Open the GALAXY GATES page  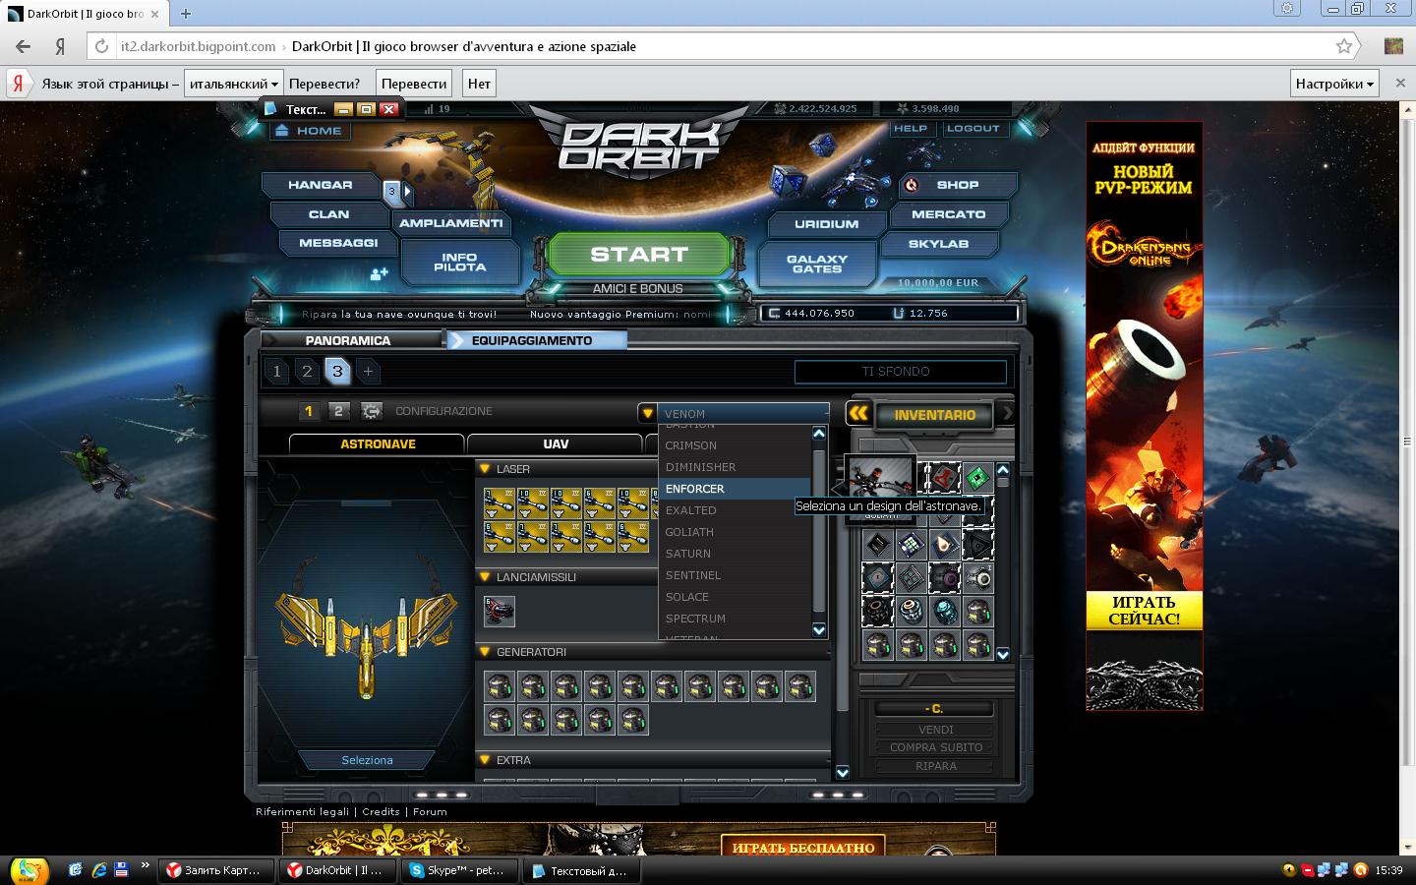817,264
